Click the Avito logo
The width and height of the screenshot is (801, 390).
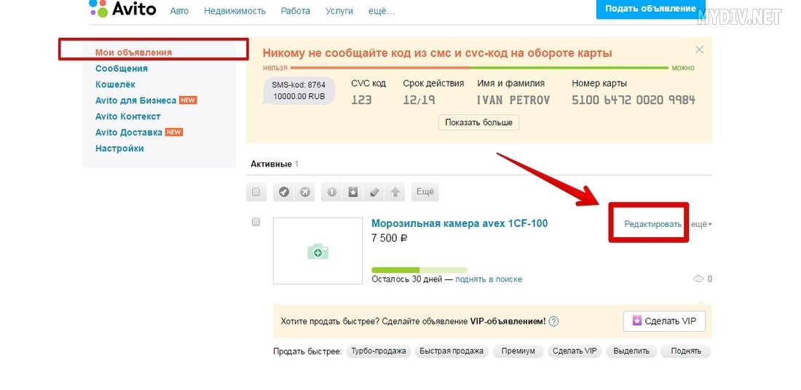coord(122,8)
